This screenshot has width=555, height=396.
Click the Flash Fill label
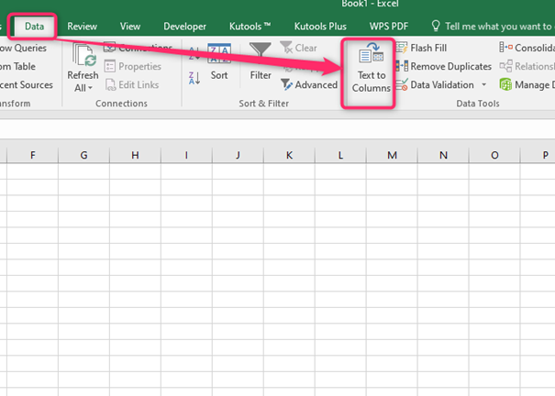pos(428,48)
